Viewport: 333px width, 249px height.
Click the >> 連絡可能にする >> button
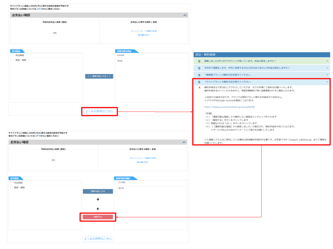pyautogui.click(x=99, y=76)
